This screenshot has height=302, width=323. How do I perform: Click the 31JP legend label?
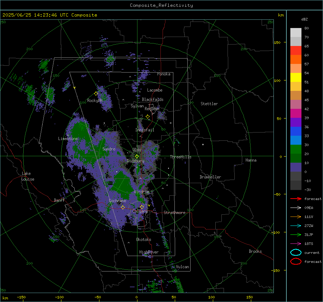click(x=309, y=234)
